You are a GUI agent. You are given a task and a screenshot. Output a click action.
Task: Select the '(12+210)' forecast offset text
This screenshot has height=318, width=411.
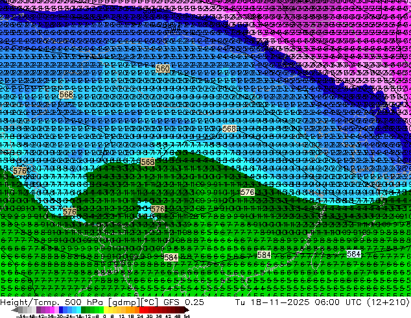point(388,302)
